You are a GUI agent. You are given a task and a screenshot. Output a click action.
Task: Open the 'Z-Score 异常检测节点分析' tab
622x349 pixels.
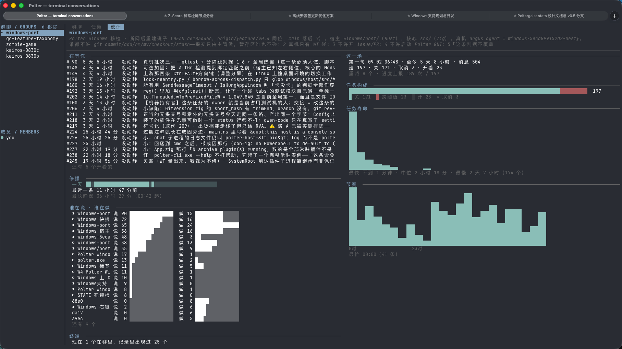click(x=189, y=16)
